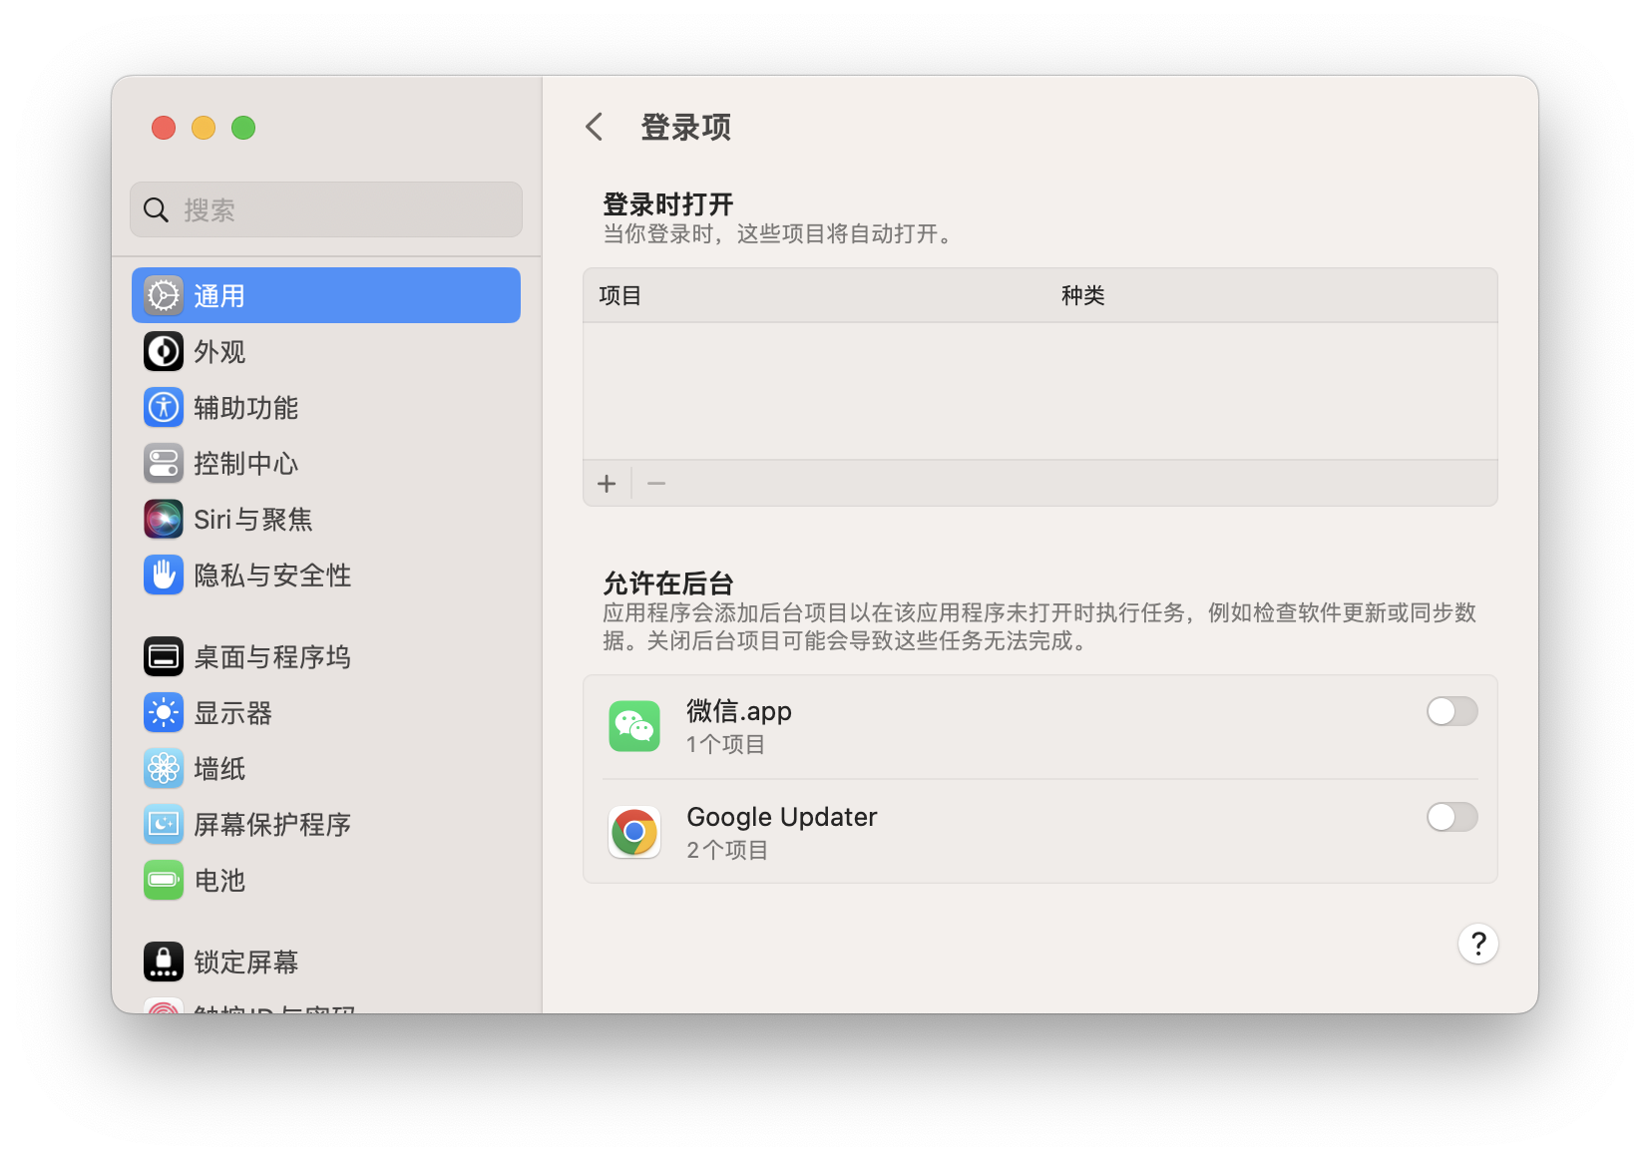The width and height of the screenshot is (1650, 1161).
Task: Click the green full-screen window button
Action: point(243,128)
